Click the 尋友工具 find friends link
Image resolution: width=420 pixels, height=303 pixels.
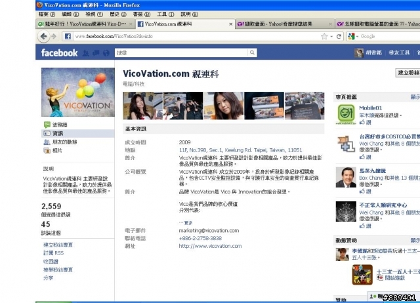click(400, 52)
